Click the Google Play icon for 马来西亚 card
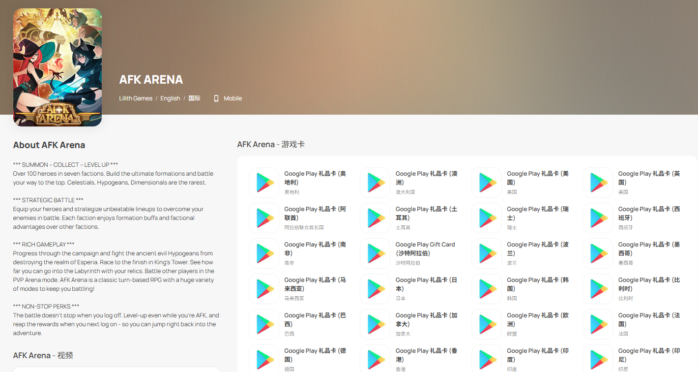The width and height of the screenshot is (698, 372). (x=264, y=289)
